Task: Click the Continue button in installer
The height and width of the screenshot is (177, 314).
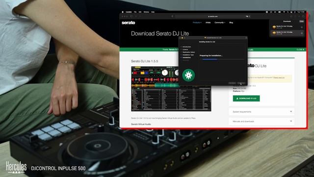Action: (241, 83)
